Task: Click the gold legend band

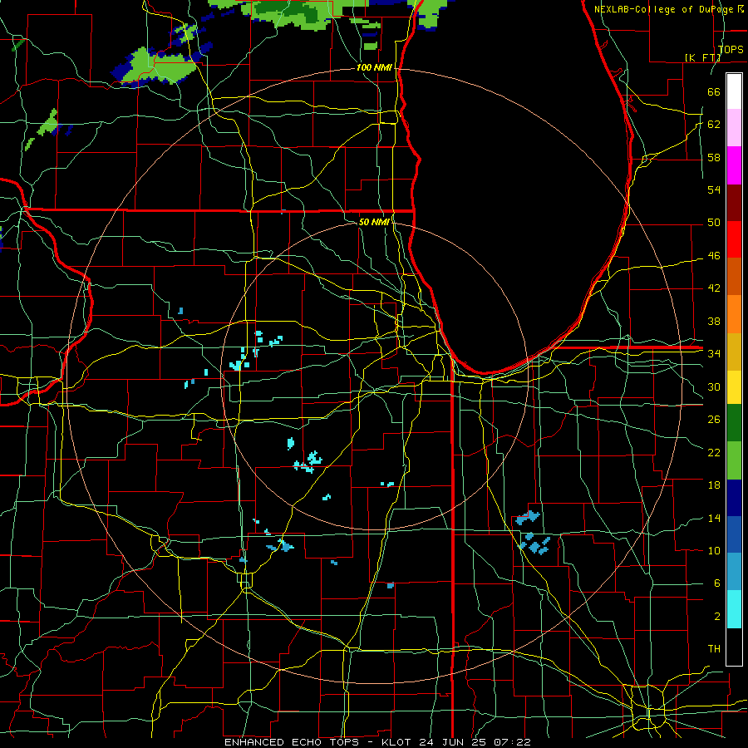Action: pos(734,351)
